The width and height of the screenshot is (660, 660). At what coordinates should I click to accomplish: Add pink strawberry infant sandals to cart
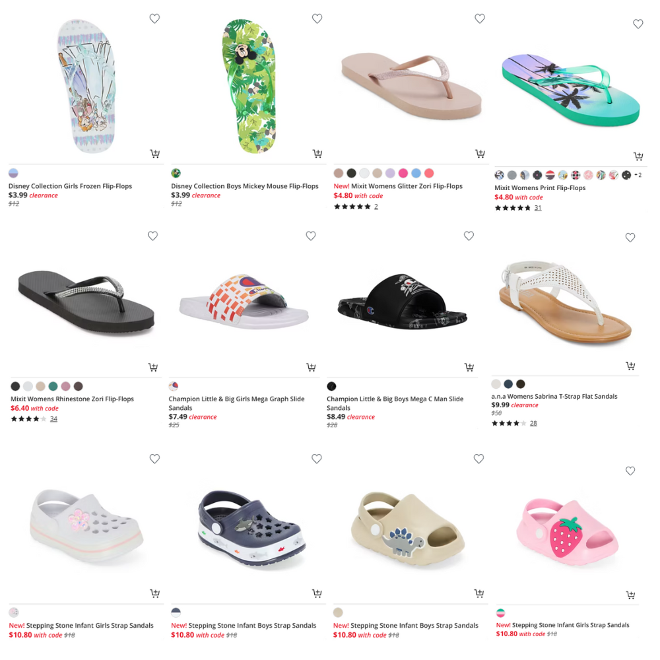630,595
